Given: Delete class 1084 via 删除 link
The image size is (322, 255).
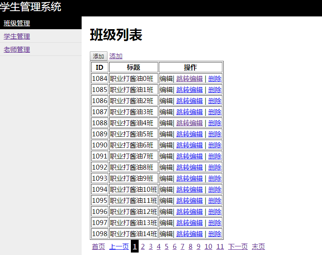Looking at the screenshot, I should tap(215, 78).
